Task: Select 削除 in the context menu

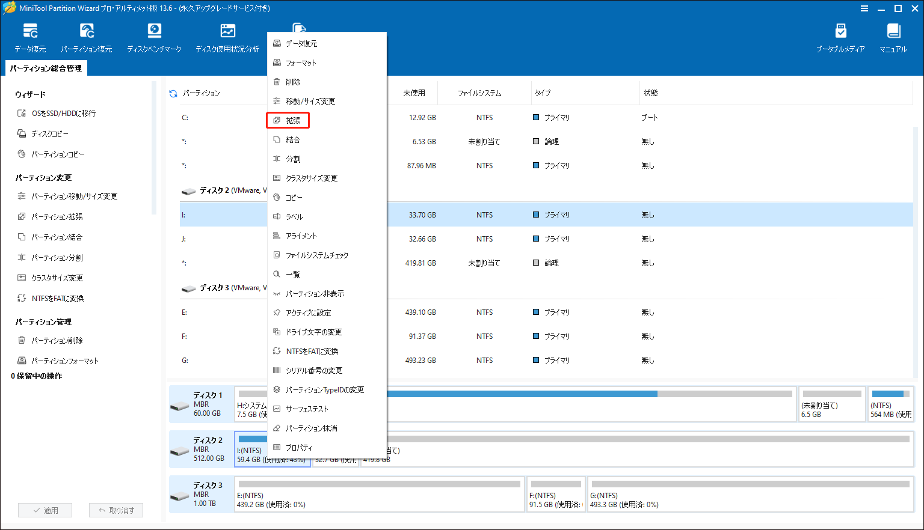Action: tap(327, 82)
